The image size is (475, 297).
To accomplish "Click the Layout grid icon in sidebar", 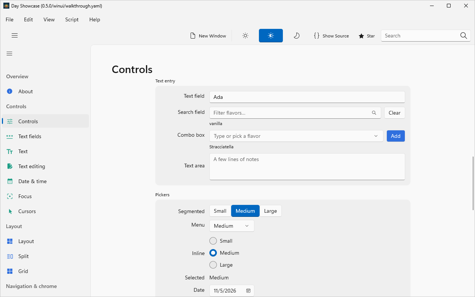I will coord(10,241).
